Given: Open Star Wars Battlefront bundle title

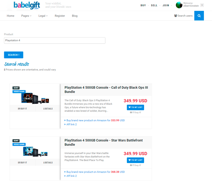Looking at the screenshot, I should 104,142.
